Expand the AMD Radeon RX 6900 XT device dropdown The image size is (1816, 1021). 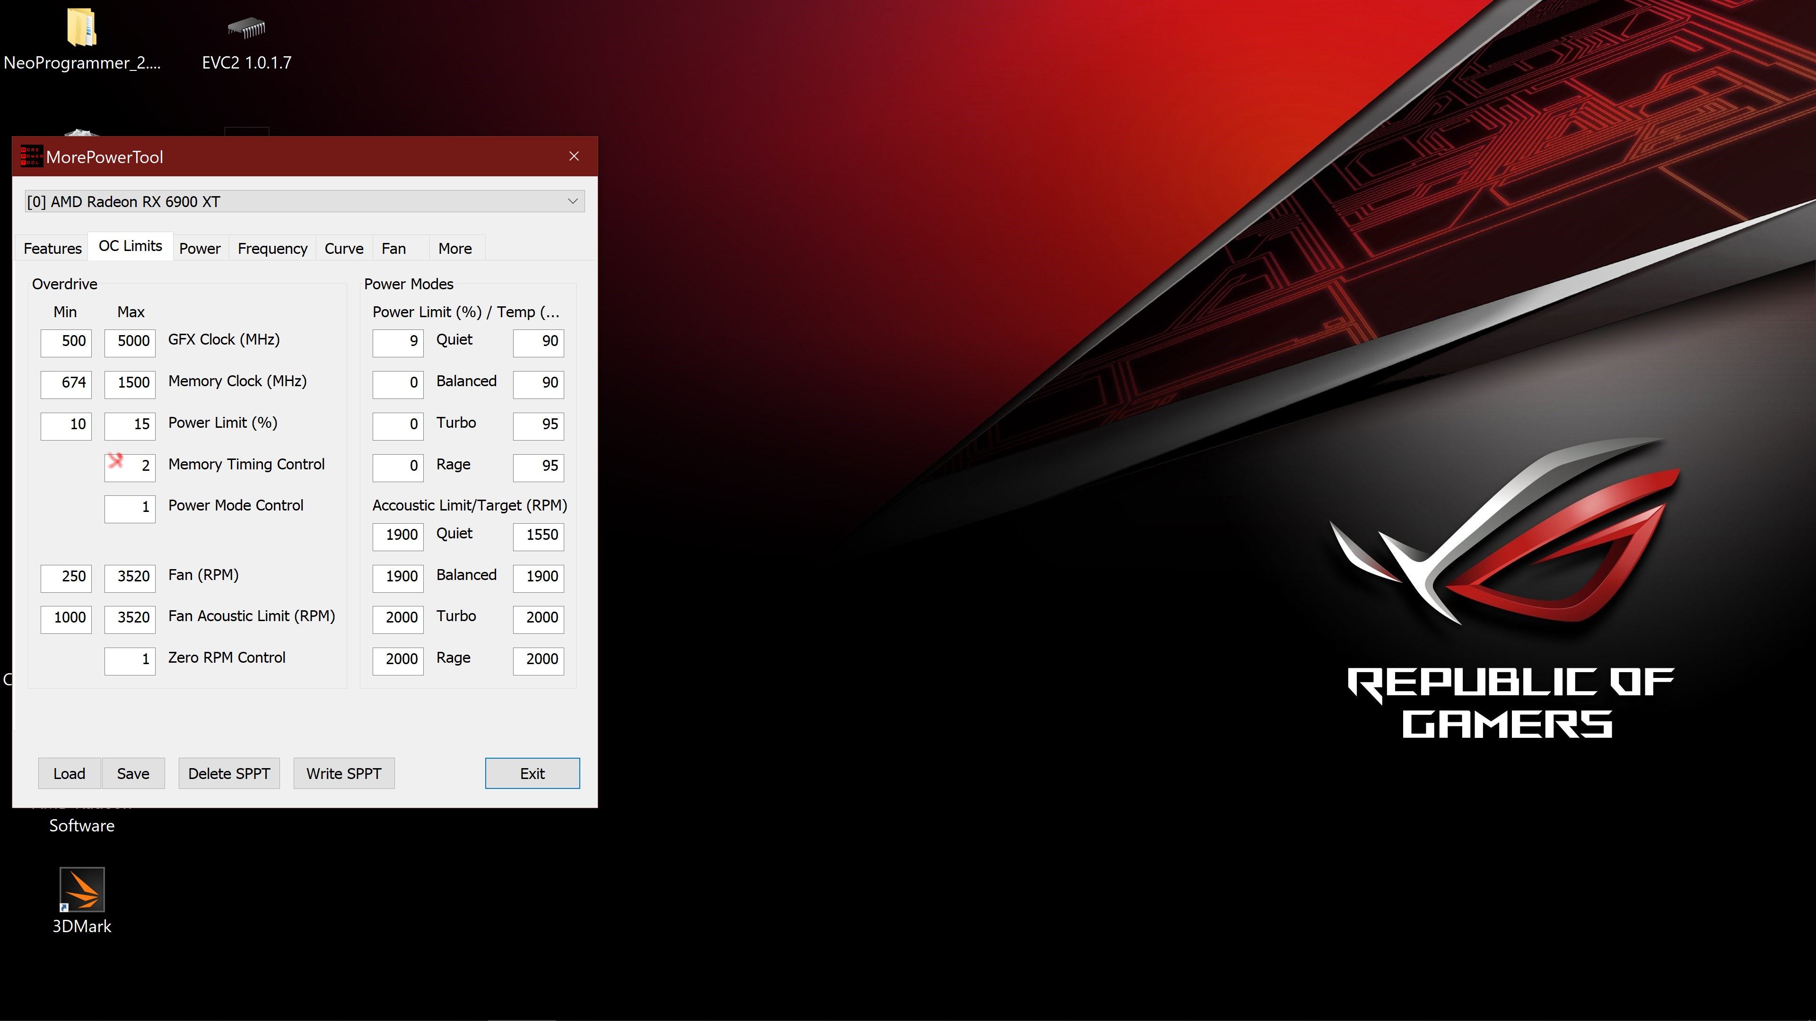pyautogui.click(x=305, y=201)
